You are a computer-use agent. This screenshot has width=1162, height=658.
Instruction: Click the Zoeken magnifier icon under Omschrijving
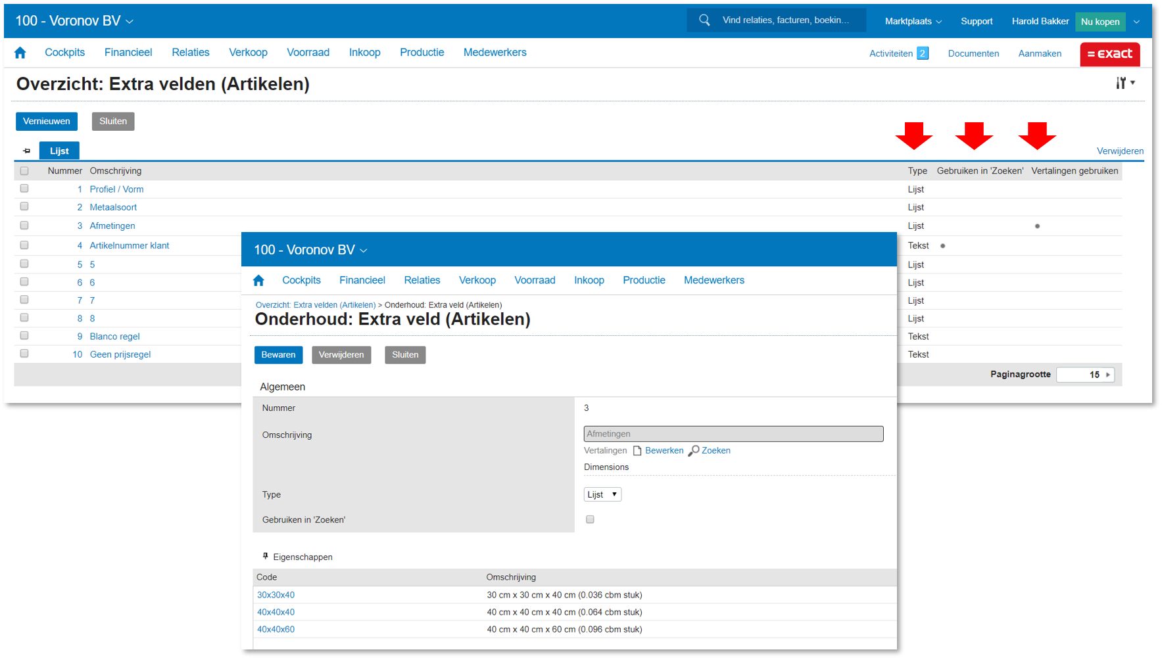[693, 451]
